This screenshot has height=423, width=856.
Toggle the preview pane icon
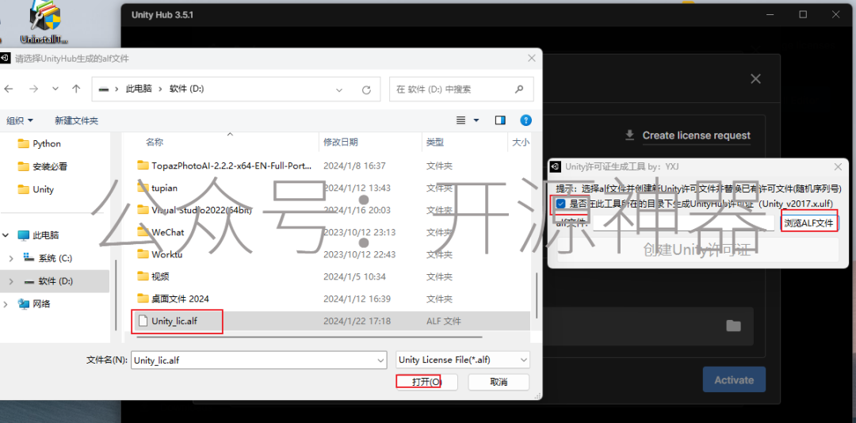point(500,120)
